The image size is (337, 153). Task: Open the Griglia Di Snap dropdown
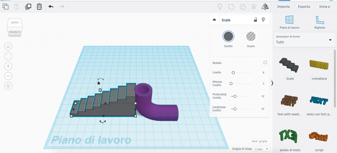[262, 149]
